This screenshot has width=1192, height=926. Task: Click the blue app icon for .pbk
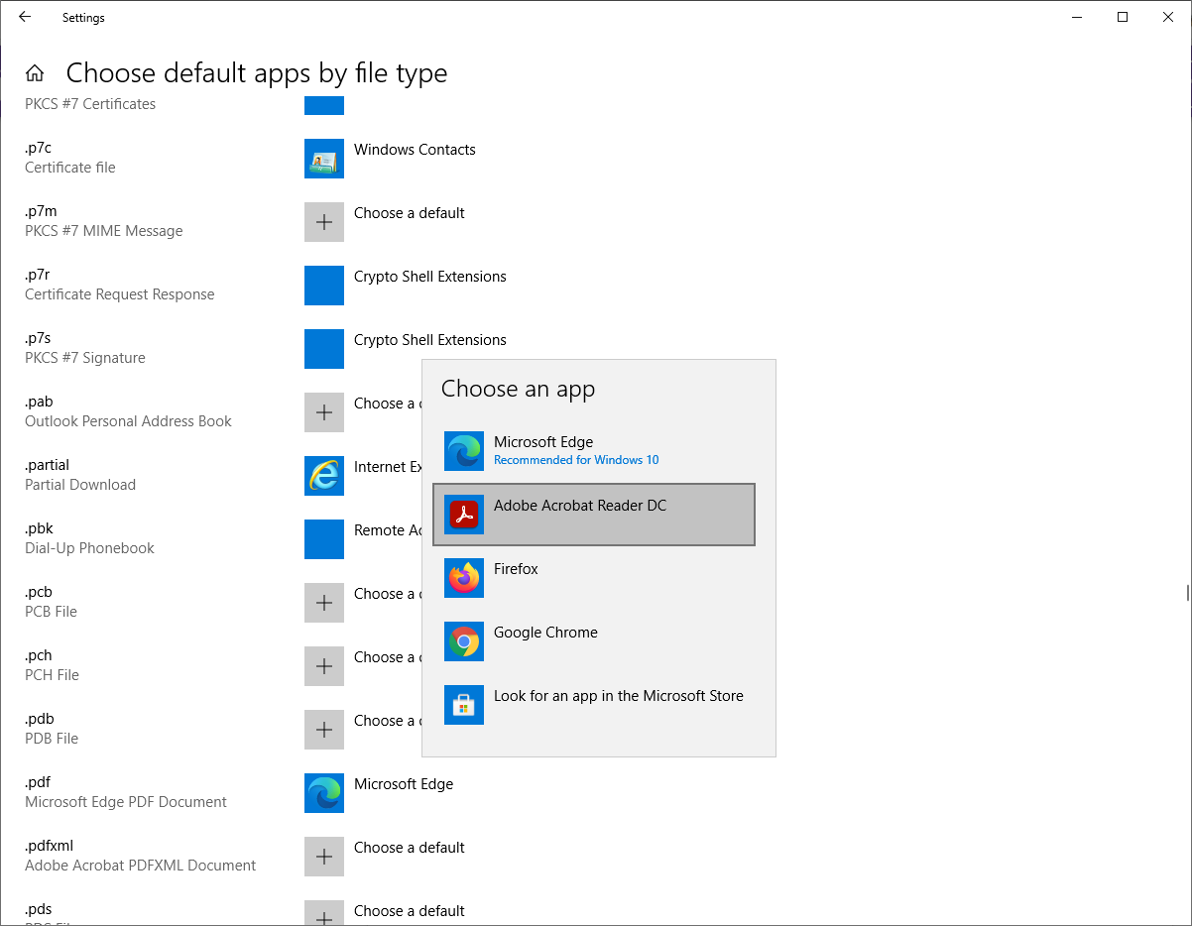coord(324,539)
